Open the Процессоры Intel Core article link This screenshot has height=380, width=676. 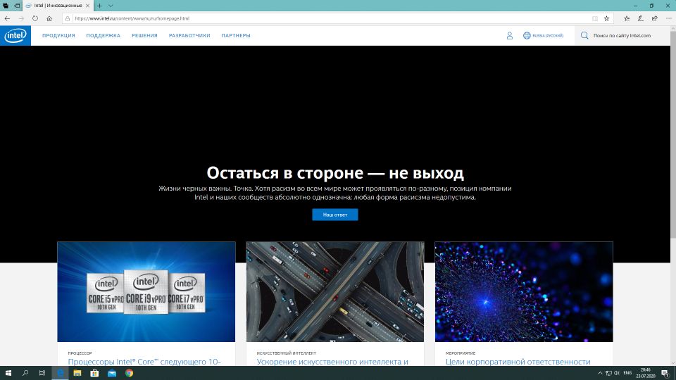(144, 362)
